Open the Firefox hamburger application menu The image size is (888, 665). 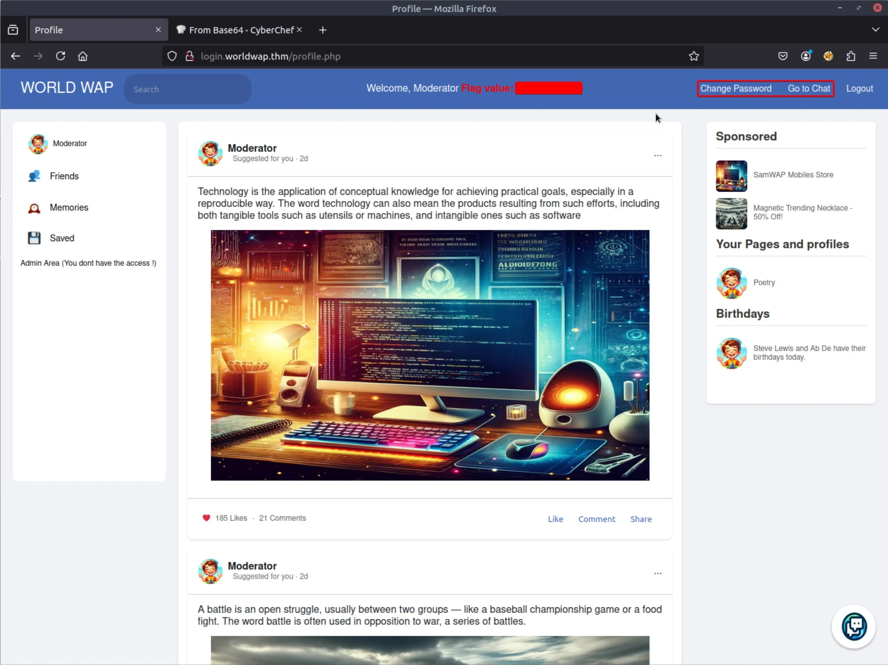[873, 56]
